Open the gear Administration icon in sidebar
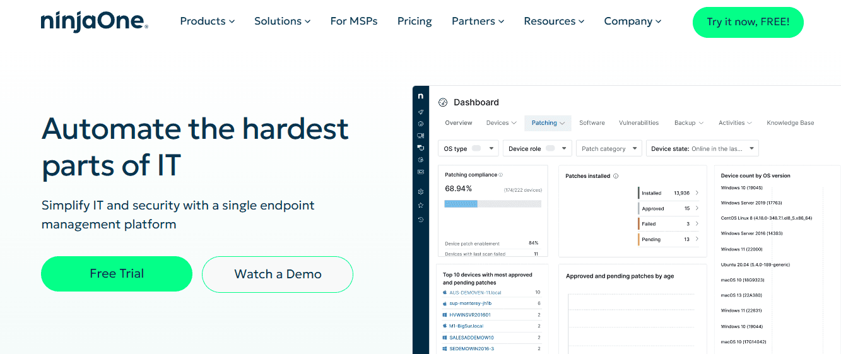The width and height of the screenshot is (841, 354). (421, 192)
